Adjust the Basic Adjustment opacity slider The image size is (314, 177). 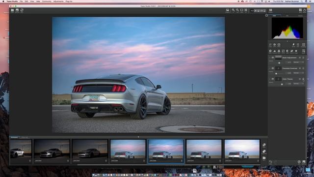[x=279, y=63]
